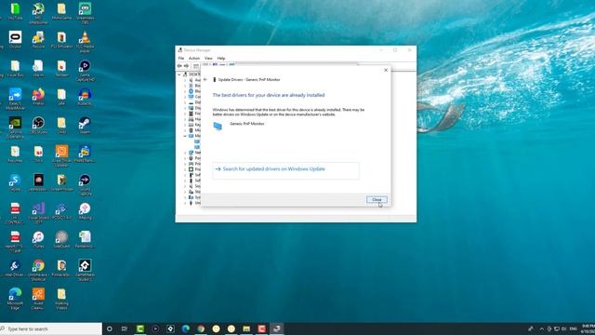Open Streamlabs OBS desktop shortcut
The width and height of the screenshot is (595, 335).
[x=85, y=13]
